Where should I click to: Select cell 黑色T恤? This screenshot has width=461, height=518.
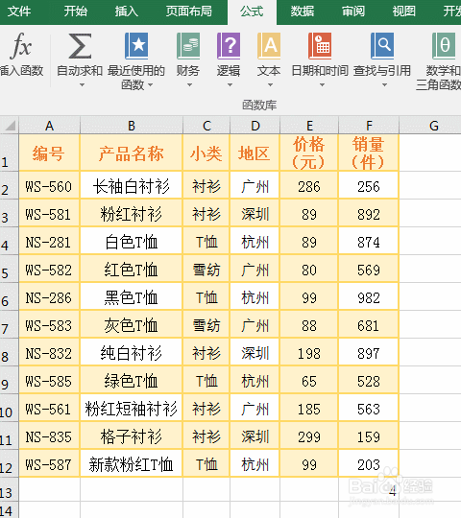tap(132, 296)
